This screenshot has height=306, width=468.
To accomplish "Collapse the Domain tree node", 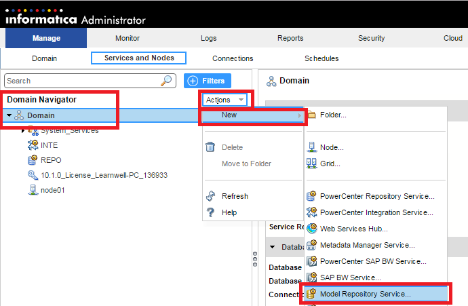I will pos(9,116).
